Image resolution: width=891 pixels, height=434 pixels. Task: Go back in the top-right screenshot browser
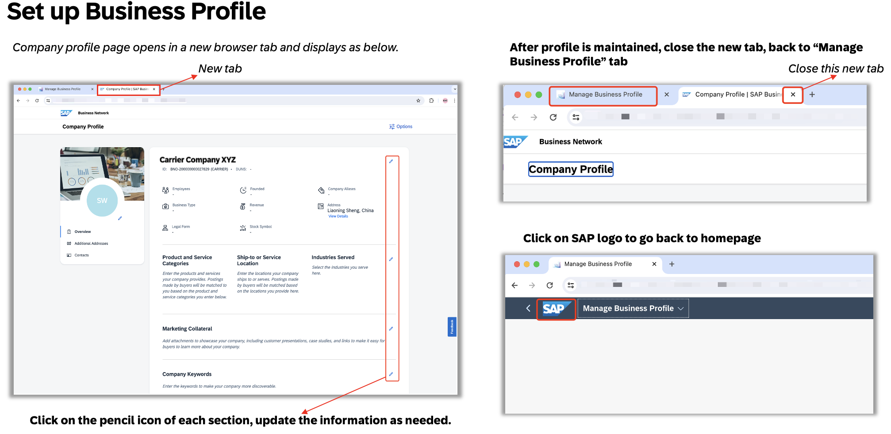pos(515,117)
